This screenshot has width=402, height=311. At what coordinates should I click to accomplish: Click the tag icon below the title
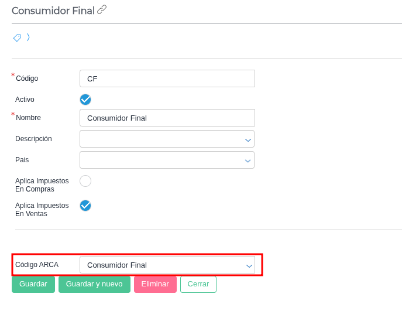pos(17,38)
